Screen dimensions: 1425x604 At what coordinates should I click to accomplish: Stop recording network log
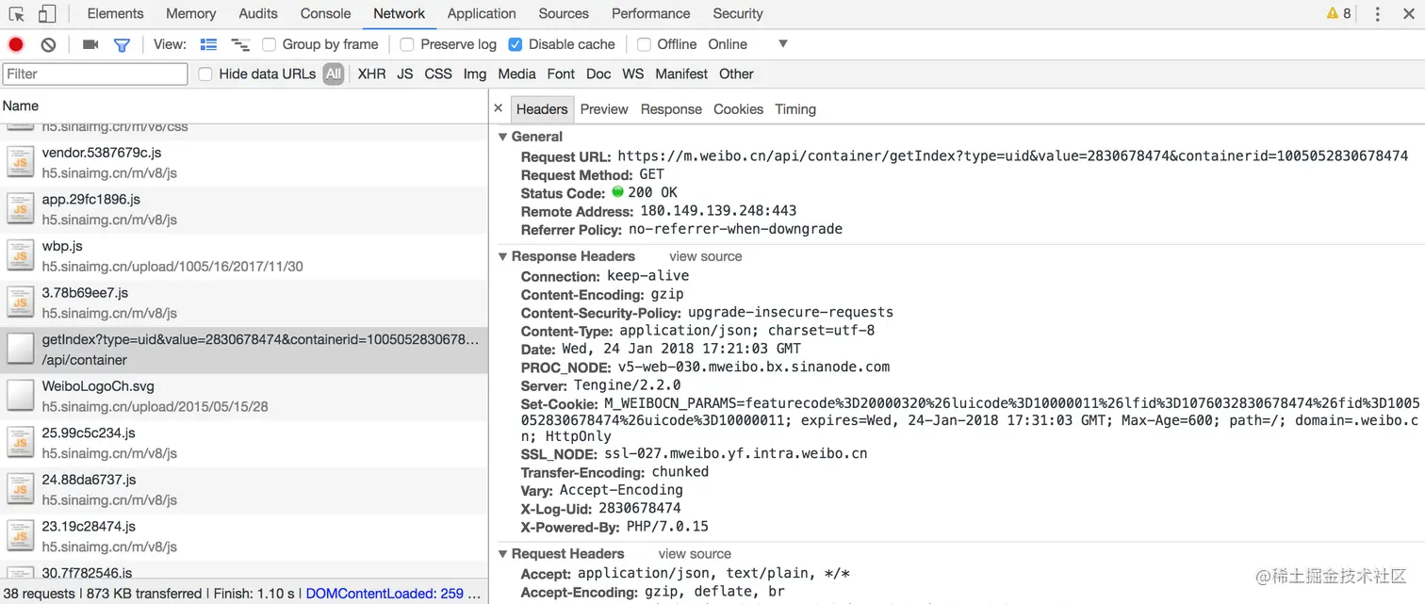tap(16, 44)
